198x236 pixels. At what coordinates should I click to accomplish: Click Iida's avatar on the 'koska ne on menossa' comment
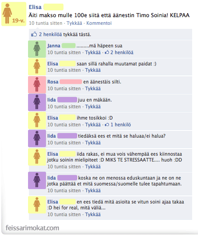pyautogui.click(x=37, y=180)
